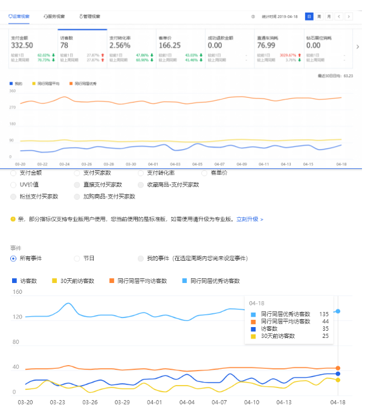Click the dark-blue 04-18 data point marker
The image size is (391, 417).
pyautogui.click(x=338, y=374)
